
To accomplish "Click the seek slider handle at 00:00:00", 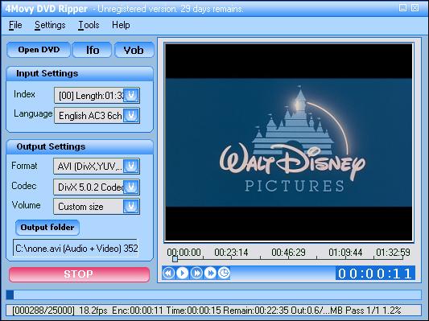I will (x=175, y=259).
